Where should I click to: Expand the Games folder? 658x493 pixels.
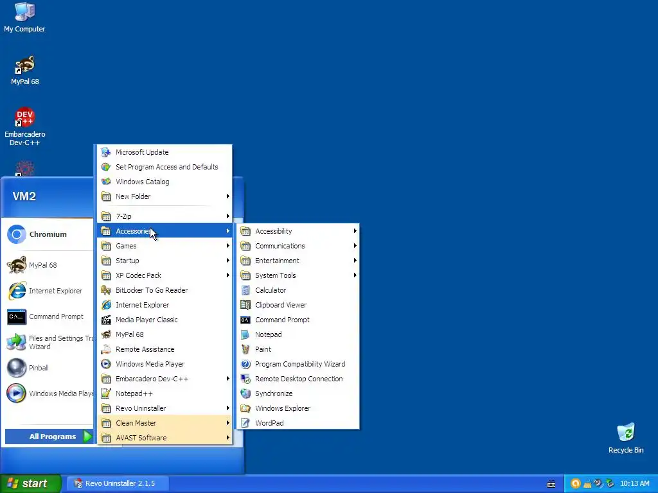coord(165,246)
